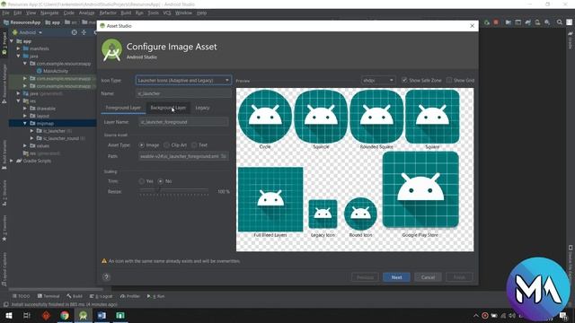575x323 pixels.
Task: Click the Resize slider
Action: [x=173, y=191]
